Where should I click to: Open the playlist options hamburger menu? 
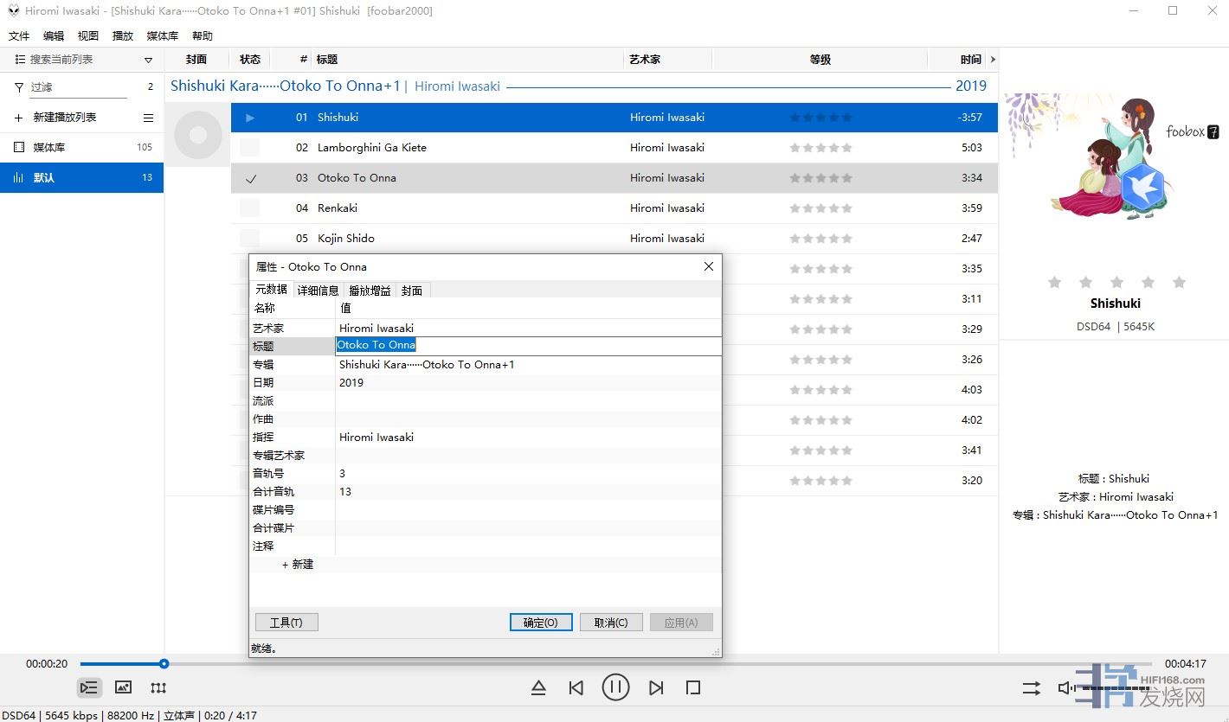pyautogui.click(x=148, y=118)
